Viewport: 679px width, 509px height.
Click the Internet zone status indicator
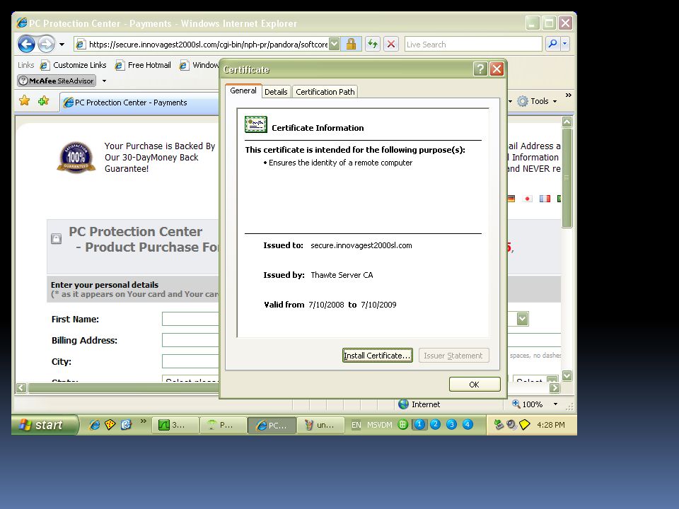coord(419,404)
